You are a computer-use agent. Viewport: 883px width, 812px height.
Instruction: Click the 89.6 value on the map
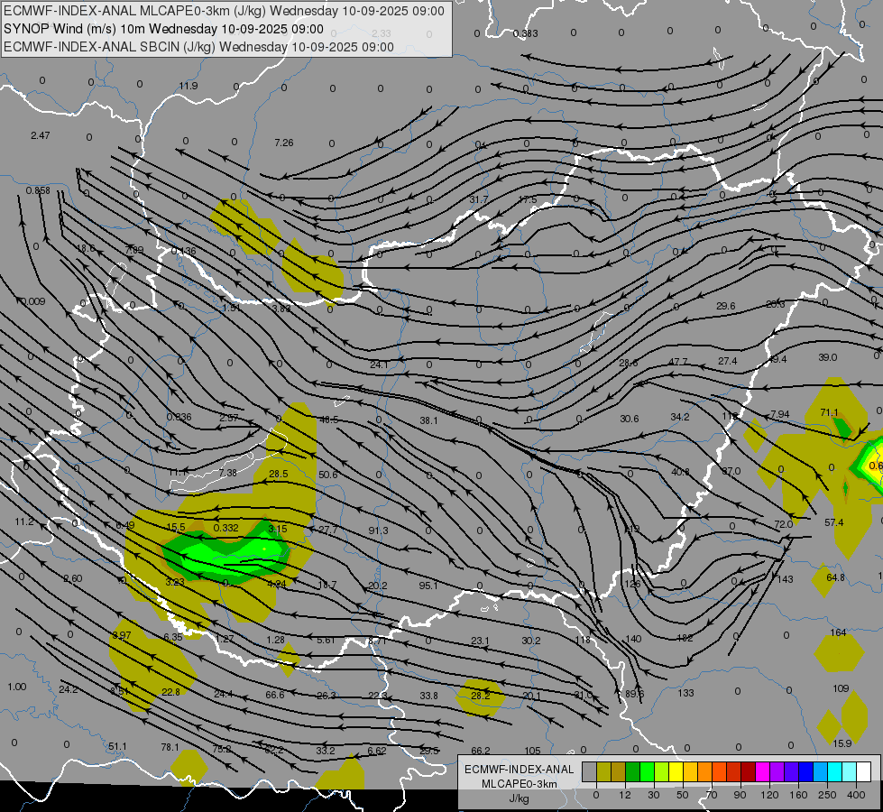pos(635,694)
